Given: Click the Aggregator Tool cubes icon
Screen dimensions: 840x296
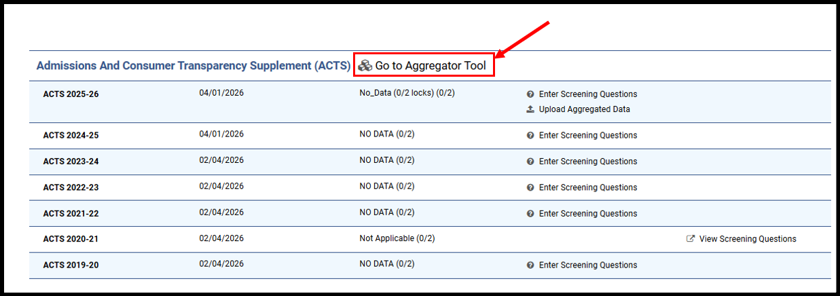Looking at the screenshot, I should click(x=365, y=66).
